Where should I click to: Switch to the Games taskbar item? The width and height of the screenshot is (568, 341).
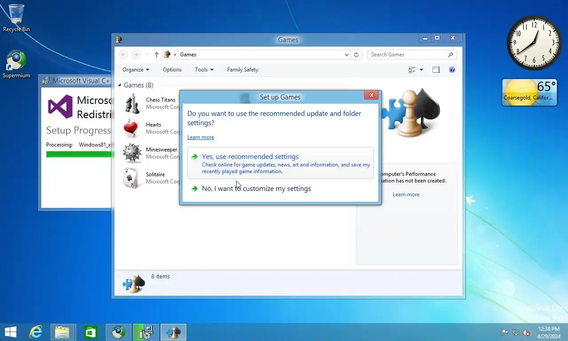174,332
